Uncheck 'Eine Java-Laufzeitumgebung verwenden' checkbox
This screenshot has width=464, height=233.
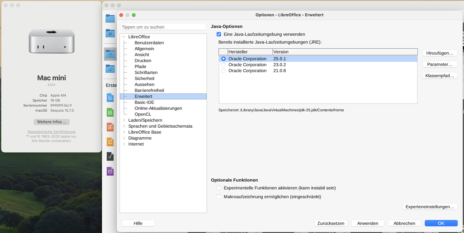point(219,34)
